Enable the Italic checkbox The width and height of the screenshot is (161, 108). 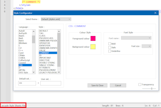tap(109, 47)
